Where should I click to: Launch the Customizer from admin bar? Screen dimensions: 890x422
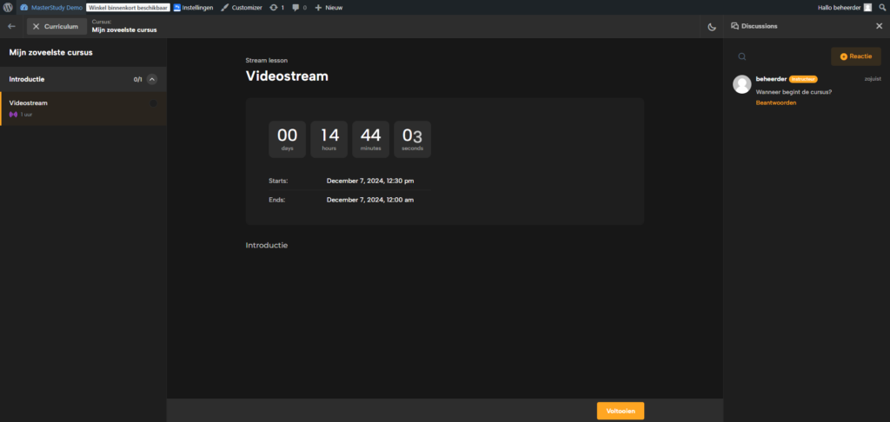tap(242, 7)
